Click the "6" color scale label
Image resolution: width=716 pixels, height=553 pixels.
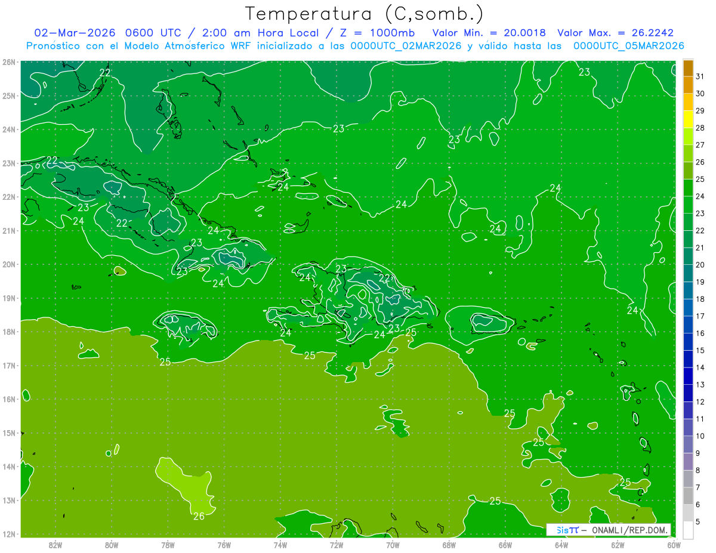click(x=698, y=505)
